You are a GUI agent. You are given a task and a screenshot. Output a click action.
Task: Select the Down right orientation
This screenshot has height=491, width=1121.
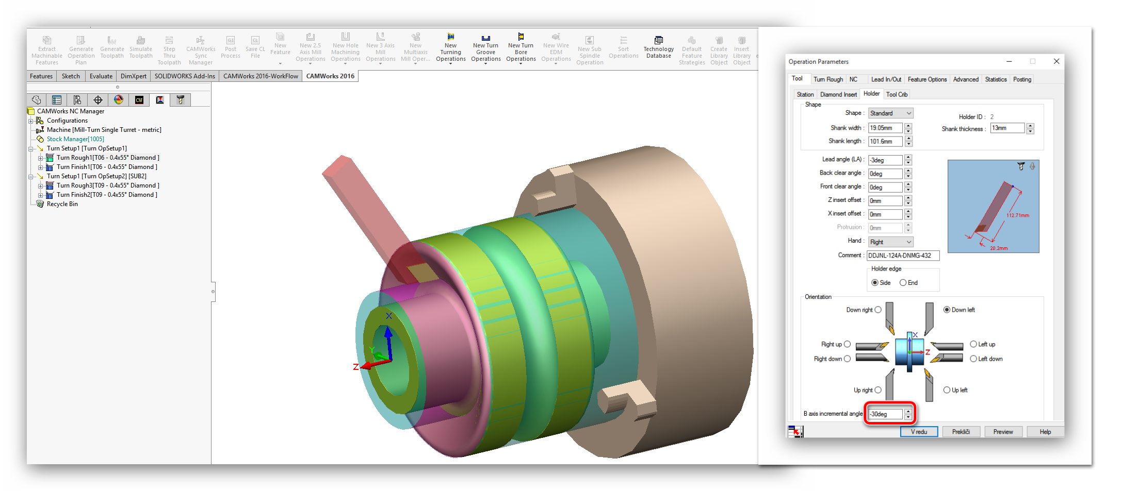(x=878, y=310)
